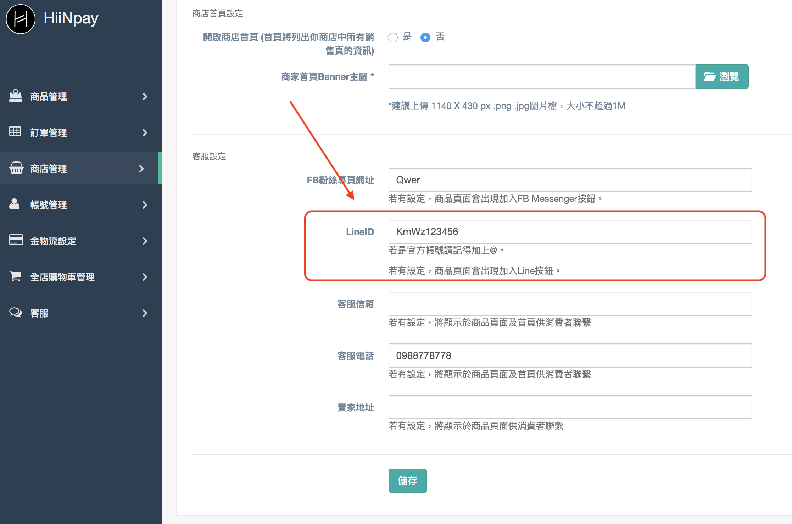This screenshot has width=792, height=524.
Task: Expand 金物流設定 chevron arrow
Action: coord(145,241)
